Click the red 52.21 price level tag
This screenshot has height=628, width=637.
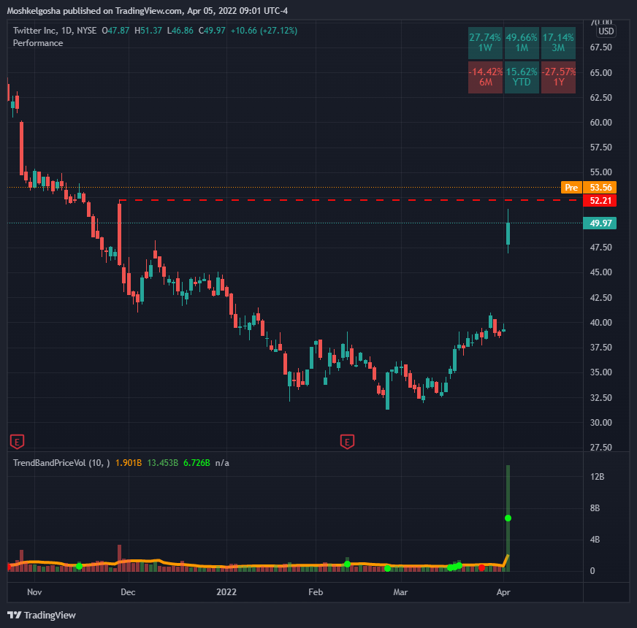600,201
